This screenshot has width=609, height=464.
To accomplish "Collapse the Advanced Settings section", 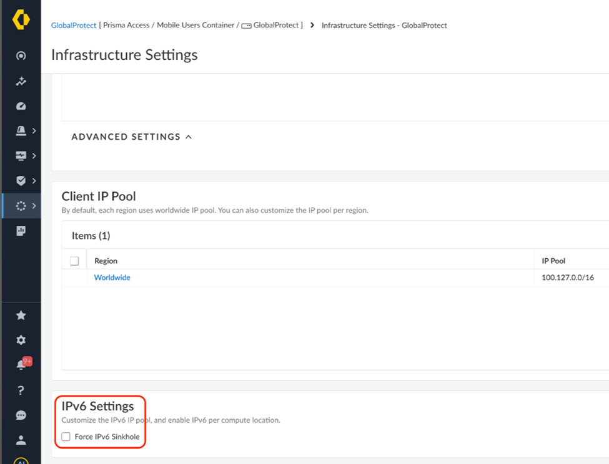I will click(x=131, y=137).
